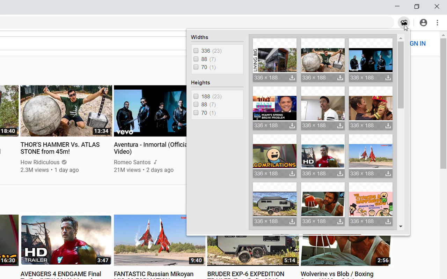Image resolution: width=447 pixels, height=279 pixels.
Task: Open Chrome's three-dot menu
Action: pos(438,23)
